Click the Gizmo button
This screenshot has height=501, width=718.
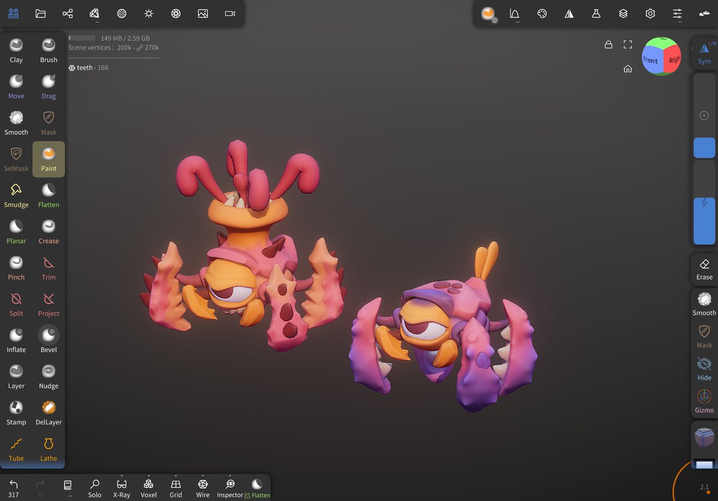coord(704,402)
